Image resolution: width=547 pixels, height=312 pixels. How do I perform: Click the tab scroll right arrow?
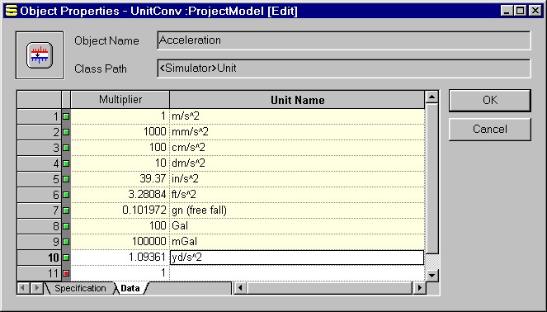pyautogui.click(x=36, y=288)
